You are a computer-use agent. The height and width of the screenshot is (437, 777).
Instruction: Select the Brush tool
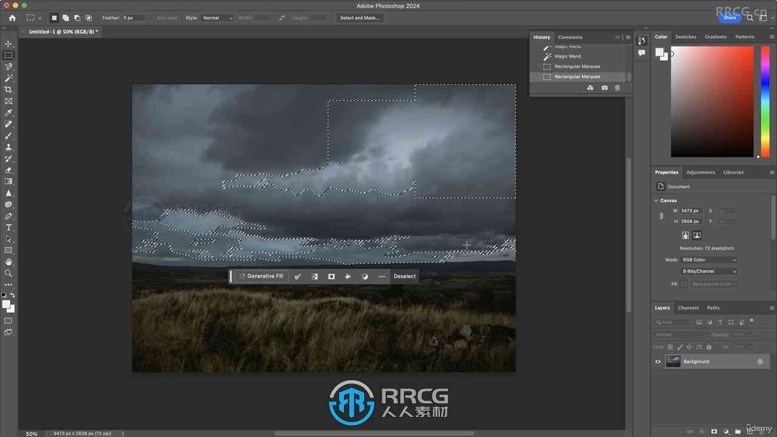(x=8, y=136)
